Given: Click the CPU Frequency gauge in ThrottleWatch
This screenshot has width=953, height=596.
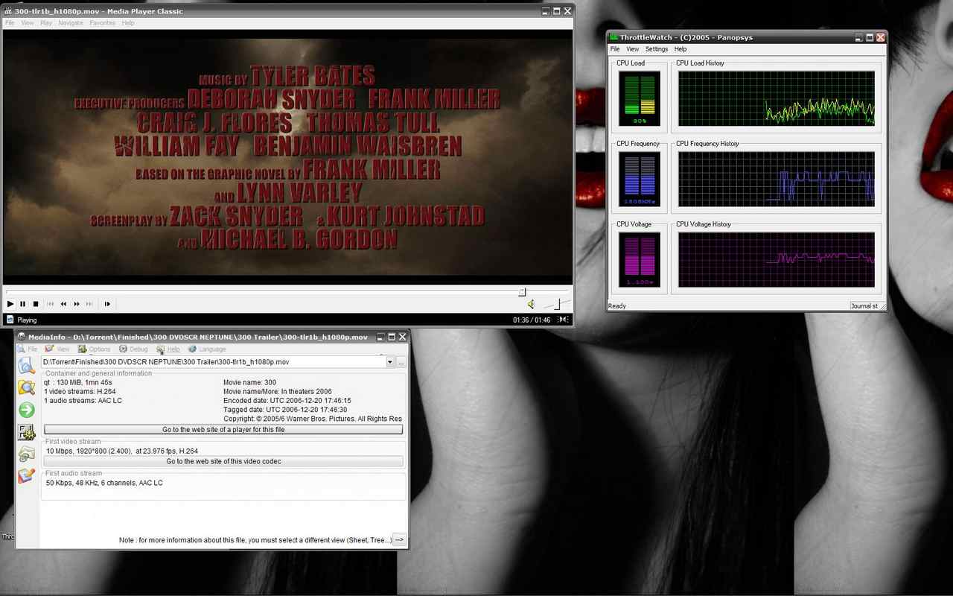Looking at the screenshot, I should point(640,179).
